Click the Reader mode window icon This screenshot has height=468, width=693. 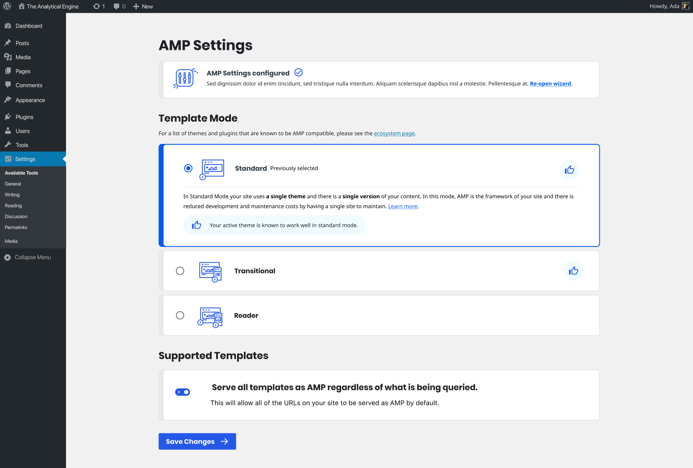pos(210,317)
